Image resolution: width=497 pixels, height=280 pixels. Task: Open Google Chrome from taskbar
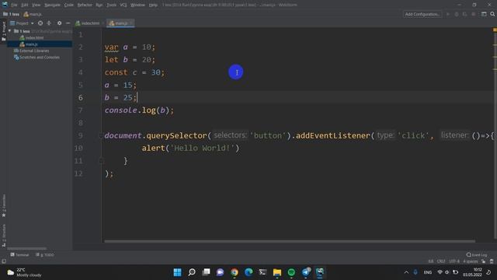(x=235, y=272)
